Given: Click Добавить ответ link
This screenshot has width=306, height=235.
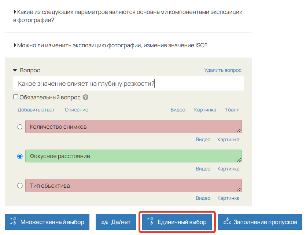Looking at the screenshot, I should [x=36, y=110].
